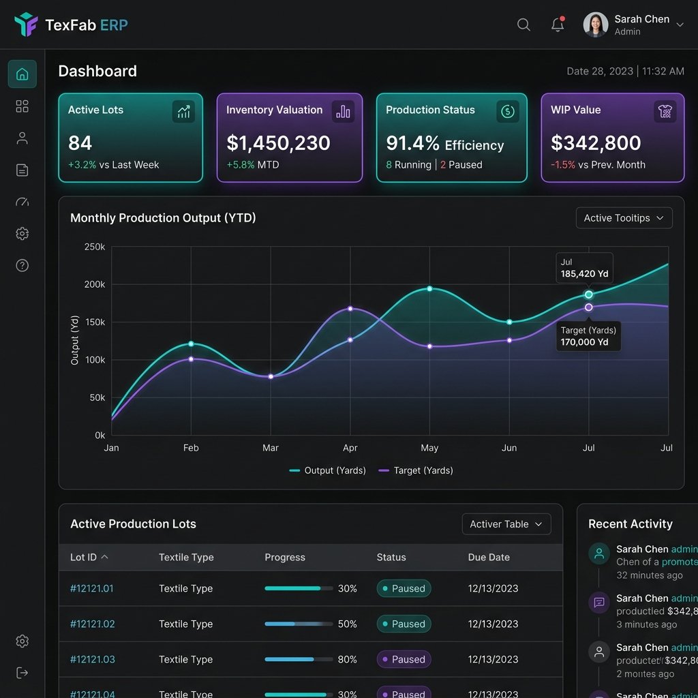Click the '3 minutes ago' activity timestamp
Screen dimensions: 698x698
click(x=647, y=624)
